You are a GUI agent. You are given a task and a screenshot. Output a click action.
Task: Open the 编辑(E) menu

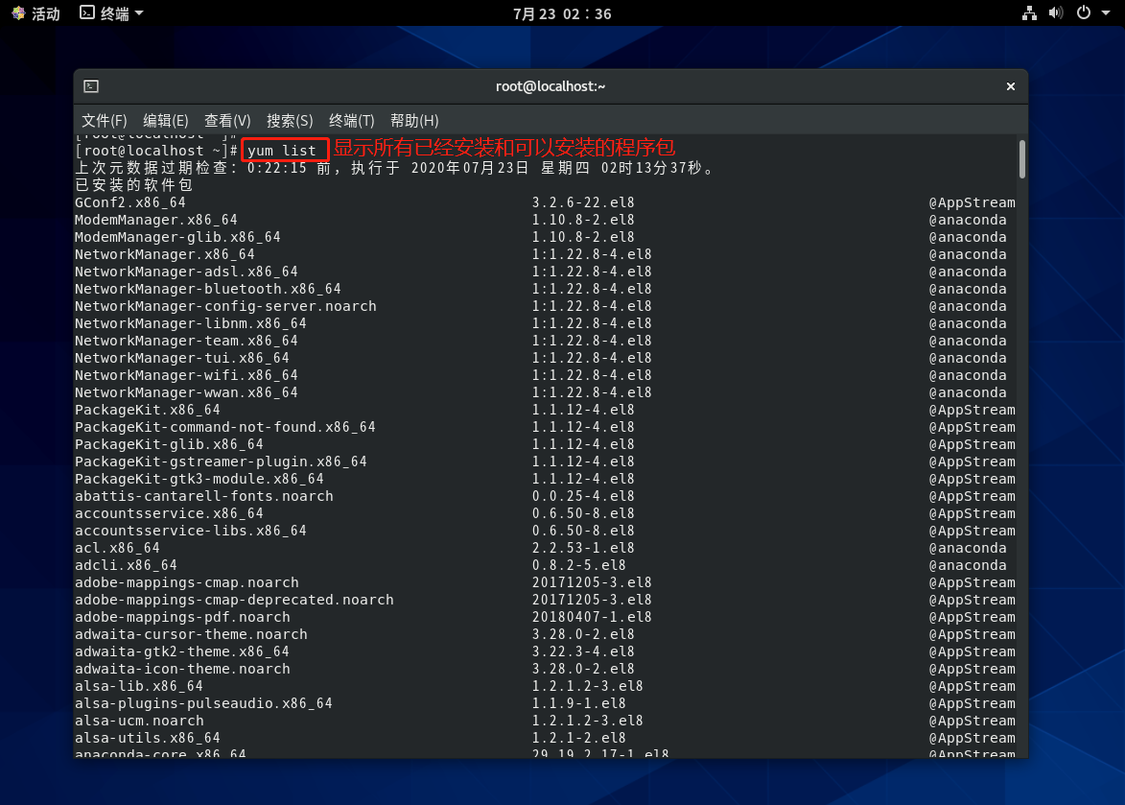pyautogui.click(x=166, y=120)
